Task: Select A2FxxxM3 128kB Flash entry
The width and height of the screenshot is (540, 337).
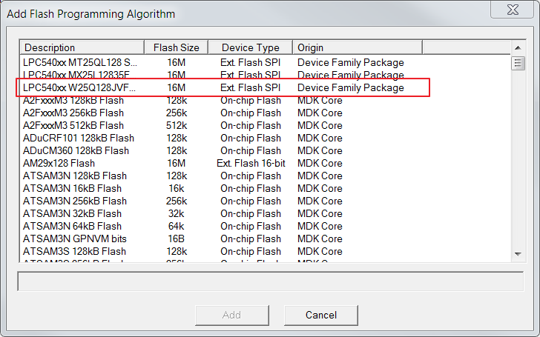Action: (266, 101)
